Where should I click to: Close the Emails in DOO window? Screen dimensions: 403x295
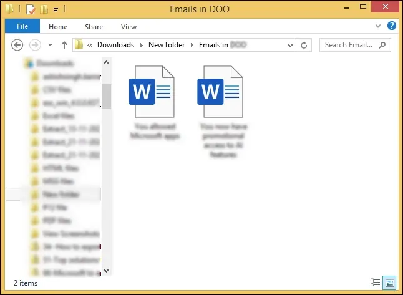coord(386,7)
